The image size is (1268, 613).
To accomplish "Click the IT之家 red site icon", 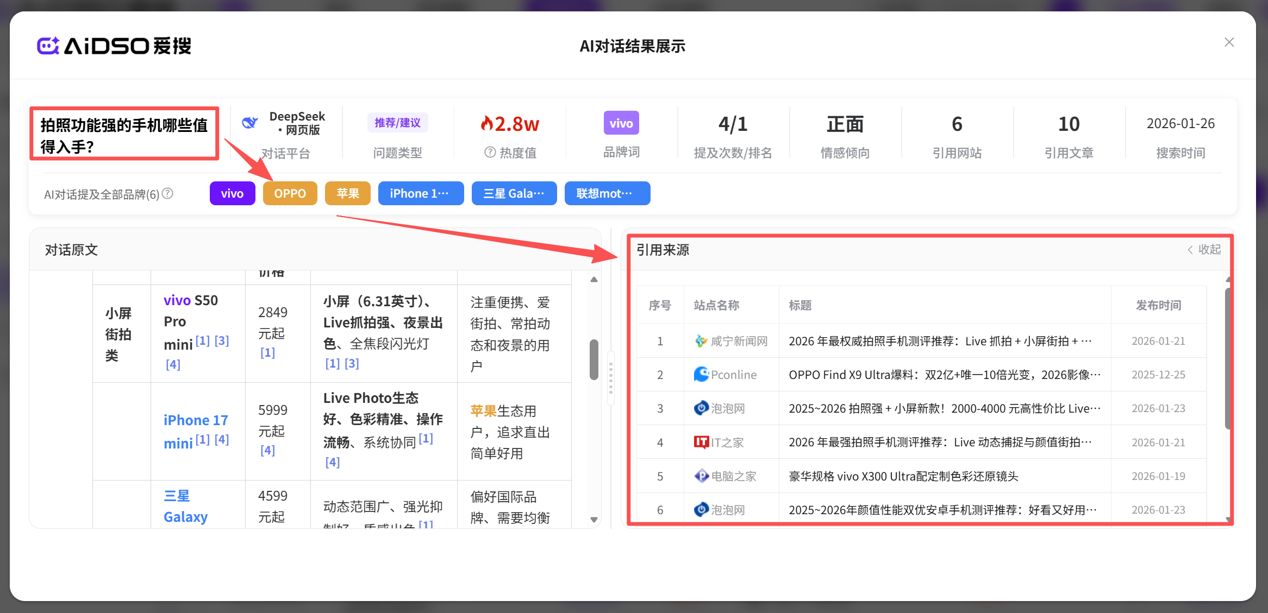I will [x=701, y=442].
